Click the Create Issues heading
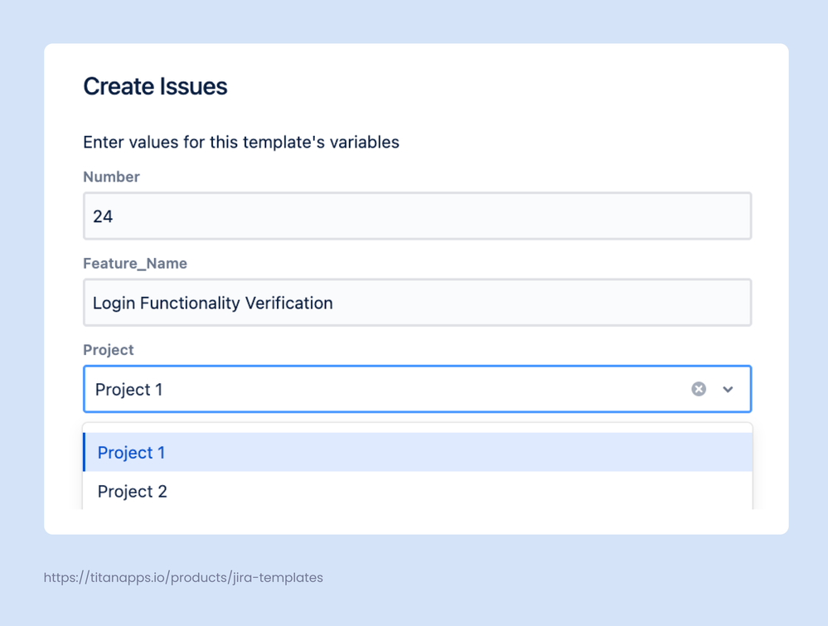Viewport: 828px width, 626px height. (155, 86)
